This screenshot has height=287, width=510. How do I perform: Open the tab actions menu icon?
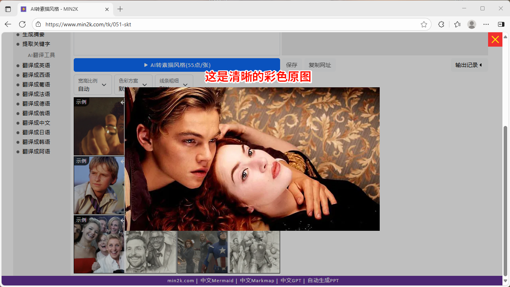tap(8, 9)
